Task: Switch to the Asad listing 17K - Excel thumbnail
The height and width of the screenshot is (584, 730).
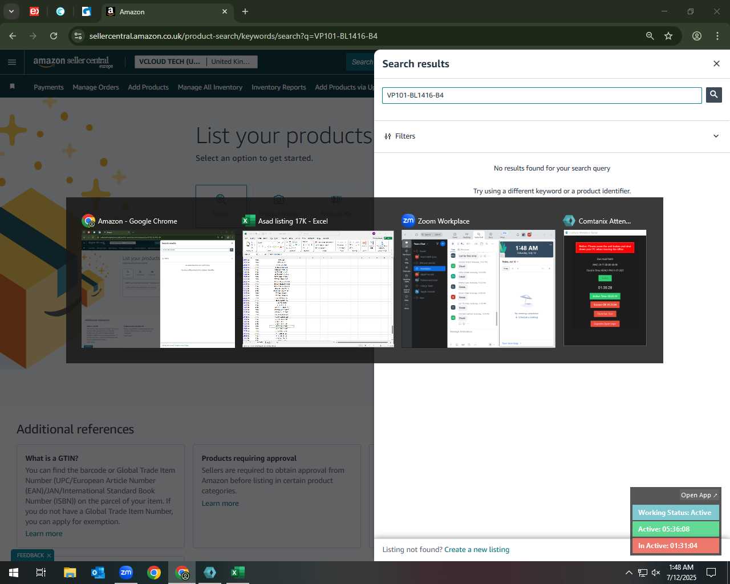Action: point(318,289)
